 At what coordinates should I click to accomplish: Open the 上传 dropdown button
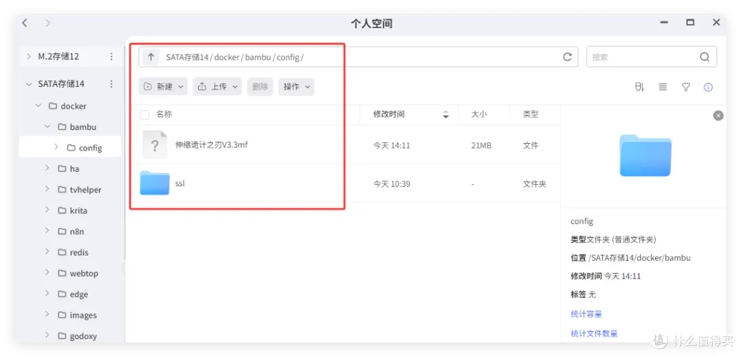pos(218,87)
